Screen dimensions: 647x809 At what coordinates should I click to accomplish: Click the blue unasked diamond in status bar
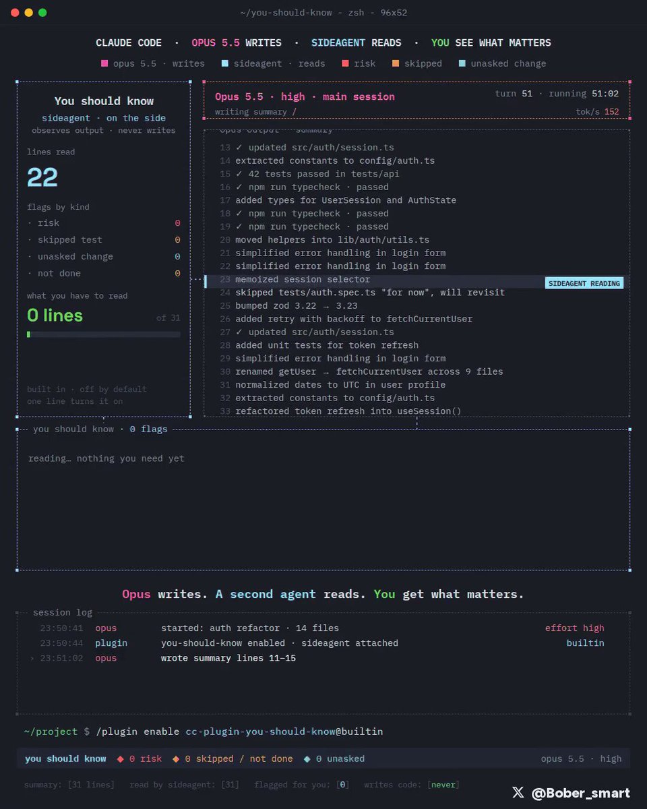307,759
